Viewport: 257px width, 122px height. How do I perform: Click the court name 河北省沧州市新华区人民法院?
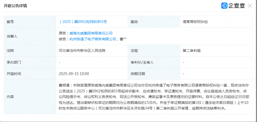82,51
